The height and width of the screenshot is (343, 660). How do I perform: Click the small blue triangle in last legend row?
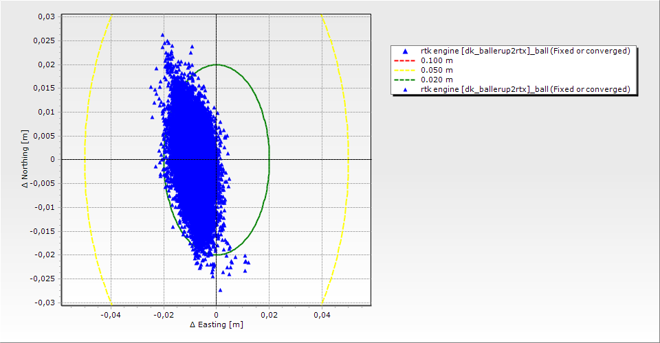tap(405, 89)
